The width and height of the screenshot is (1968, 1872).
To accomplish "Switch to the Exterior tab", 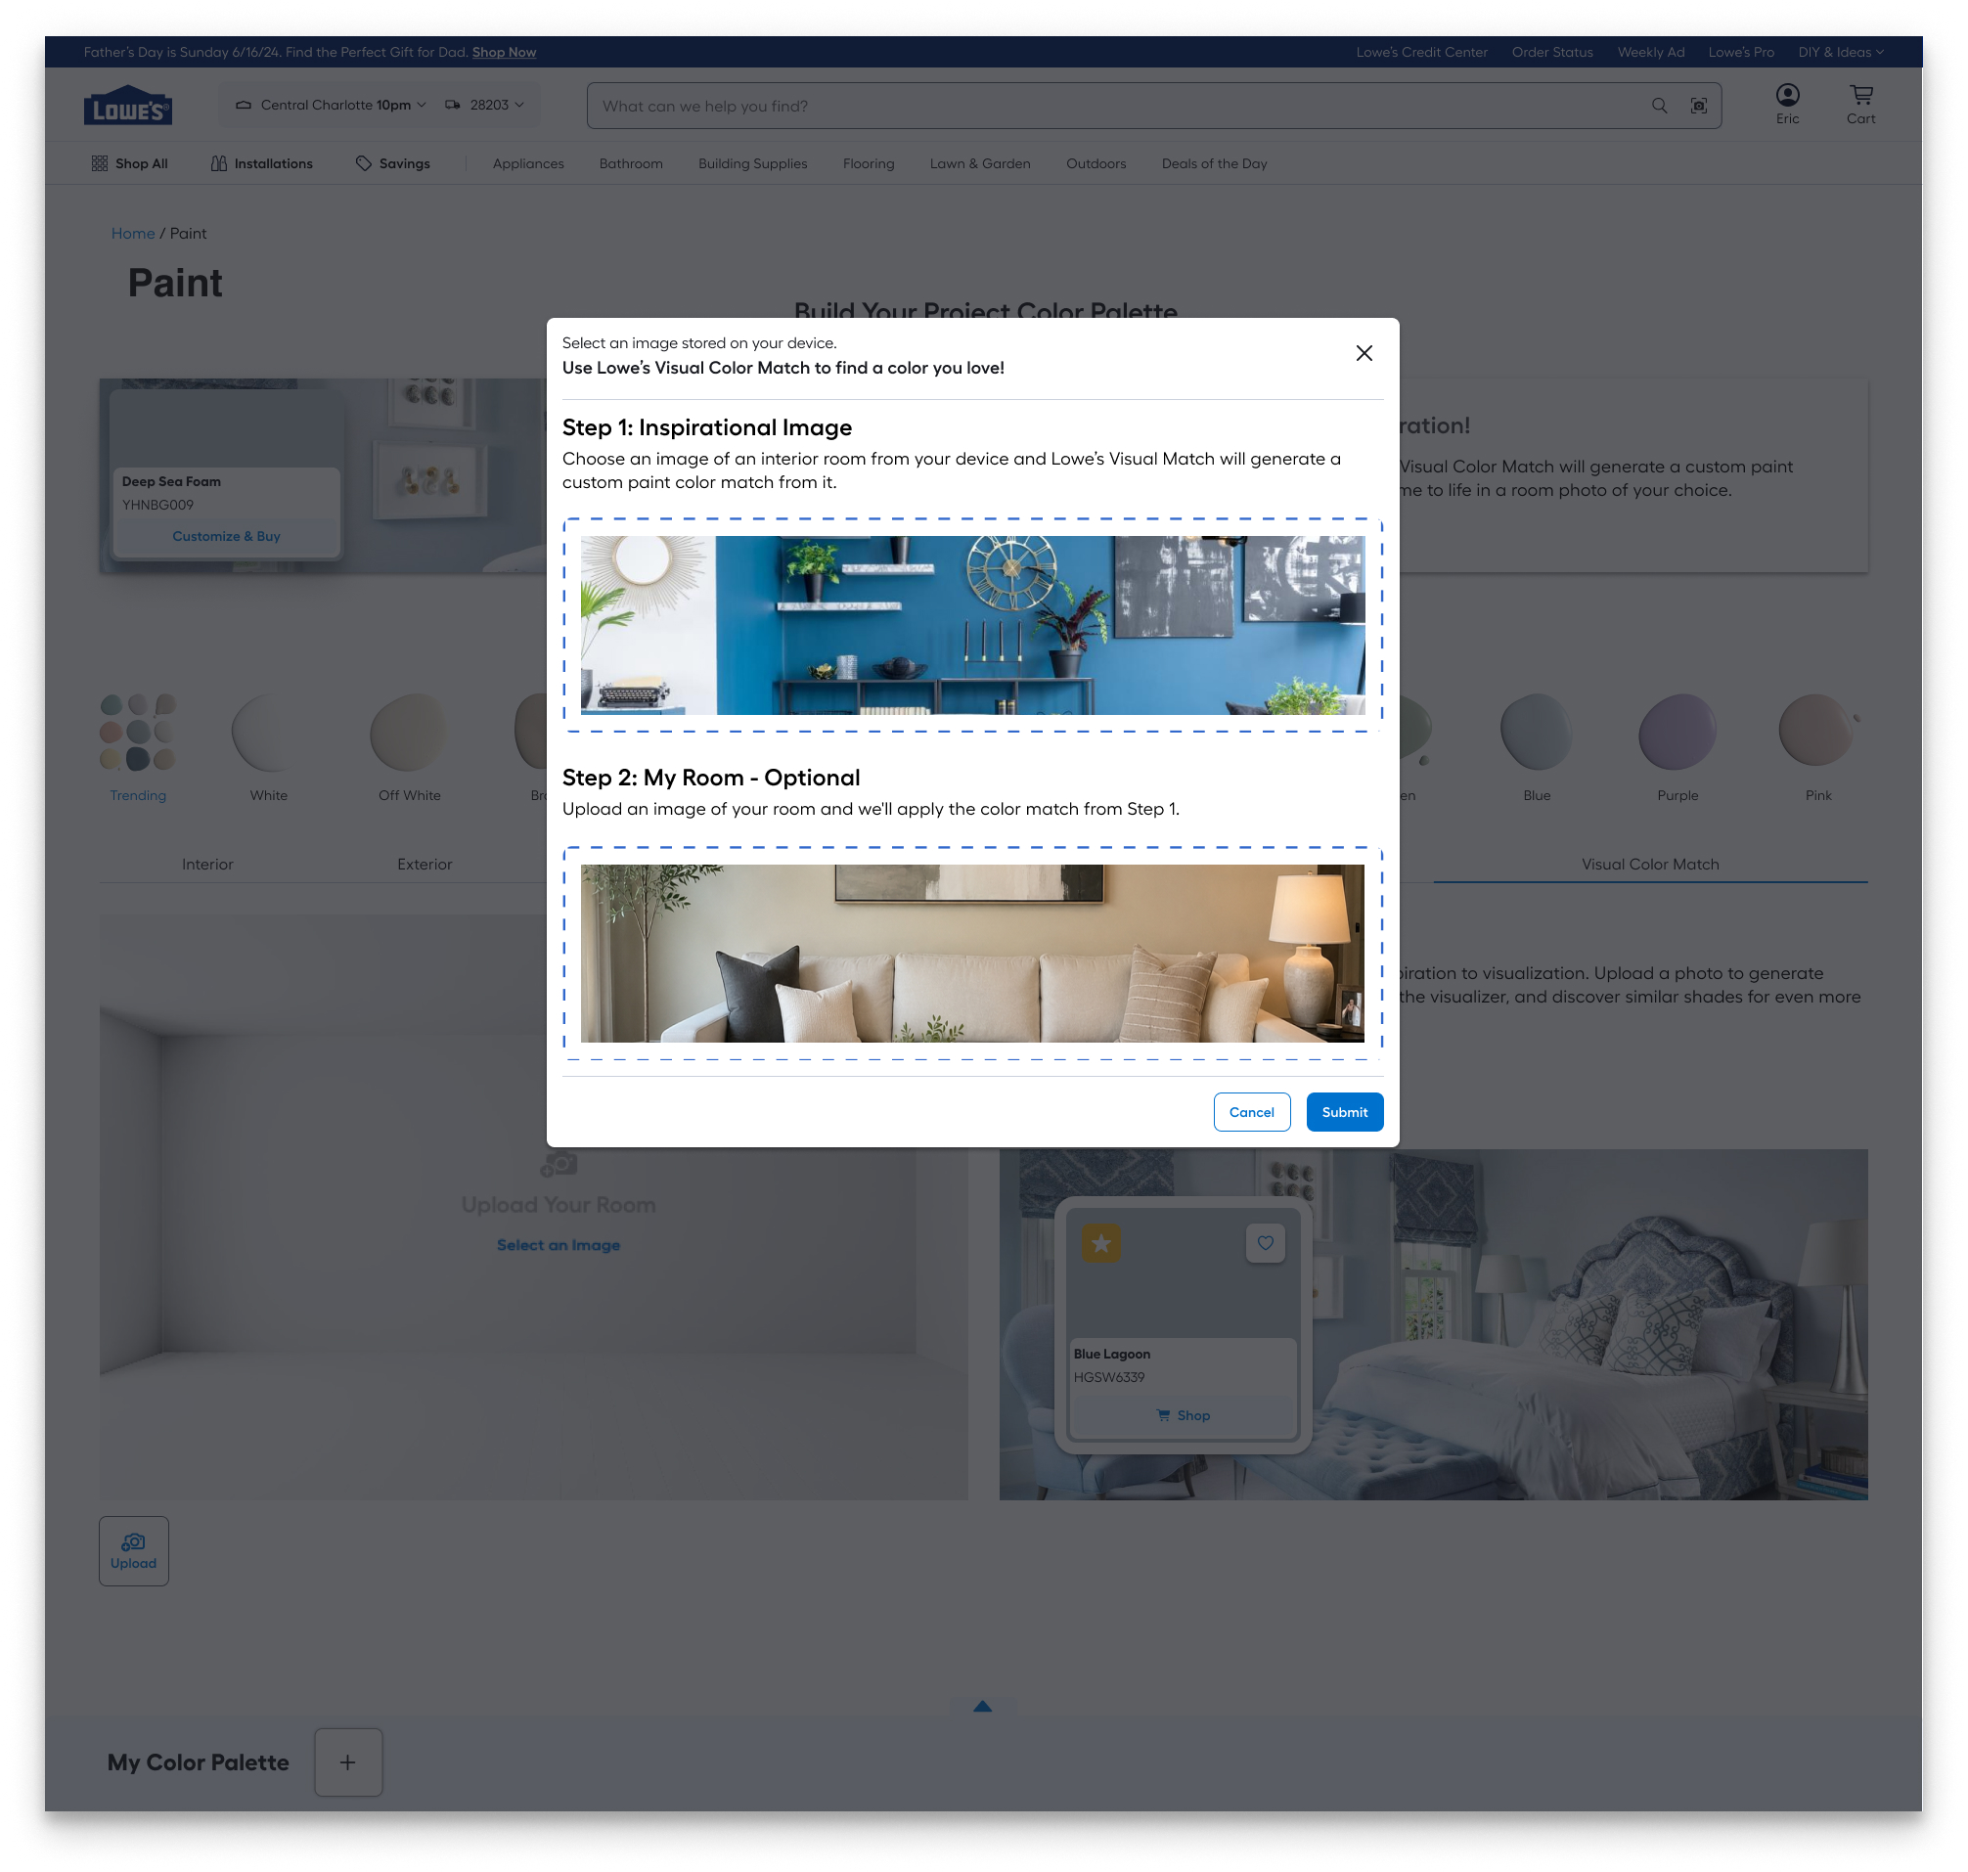I will (x=425, y=865).
